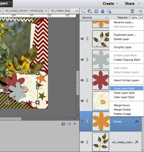
Task: Show more document tabs chevron
Action: (x=77, y=11)
